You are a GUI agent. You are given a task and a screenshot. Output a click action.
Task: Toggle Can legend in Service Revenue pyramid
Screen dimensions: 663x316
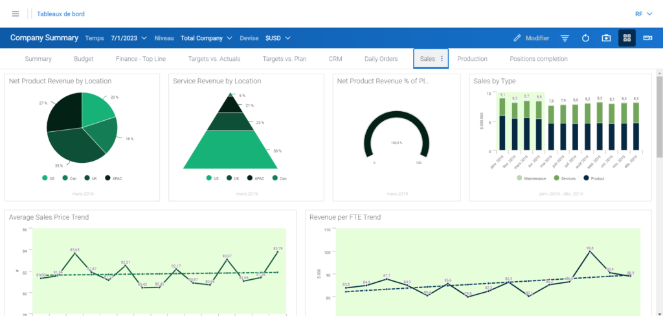(279, 178)
